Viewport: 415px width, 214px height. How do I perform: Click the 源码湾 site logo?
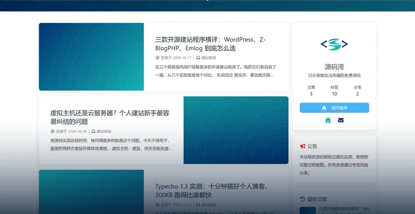pyautogui.click(x=334, y=45)
